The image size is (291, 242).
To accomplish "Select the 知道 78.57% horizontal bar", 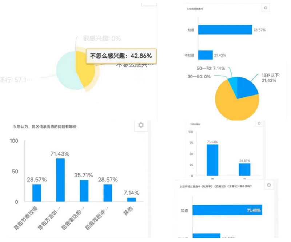I will pos(225,30).
